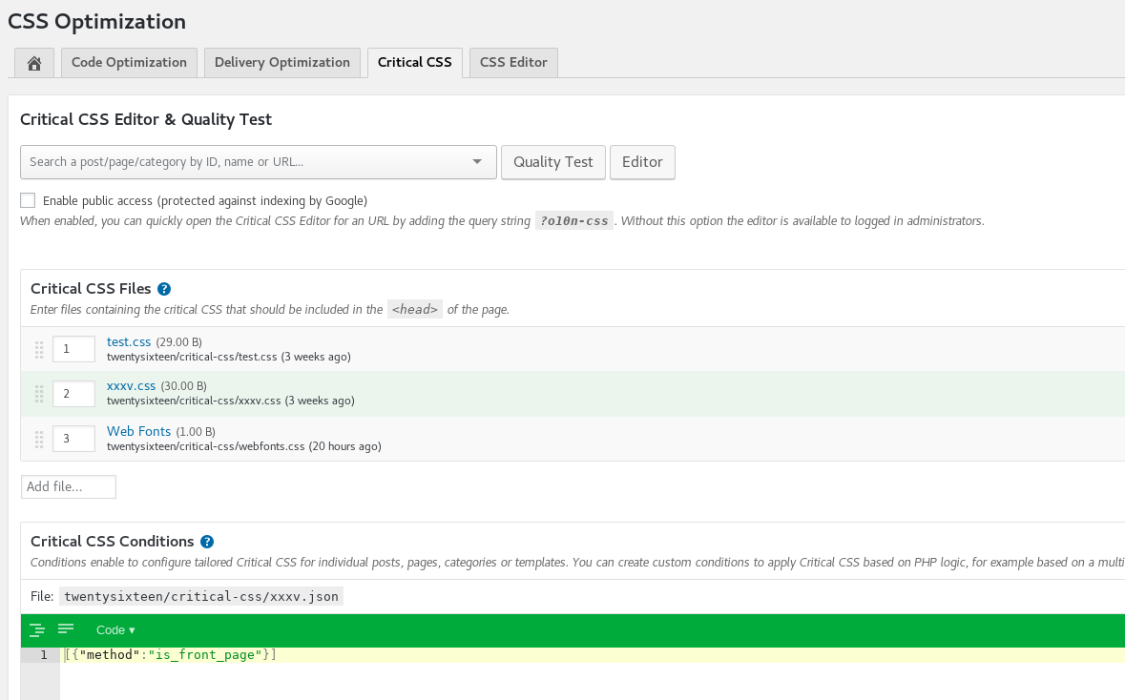Screen dimensions: 1125x700
Task: Click the drag handle beside Web Fonts
Action: coord(39,438)
